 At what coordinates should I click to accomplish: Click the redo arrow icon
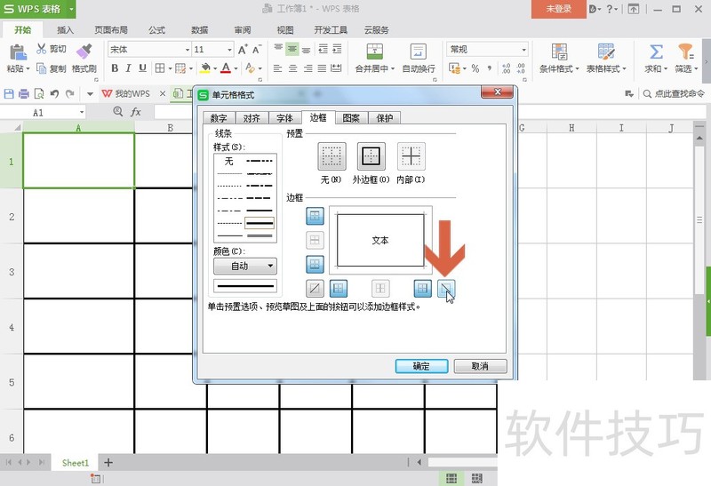(70, 94)
